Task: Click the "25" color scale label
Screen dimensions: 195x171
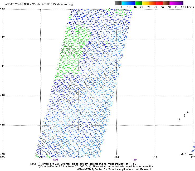Action: (x=149, y=7)
